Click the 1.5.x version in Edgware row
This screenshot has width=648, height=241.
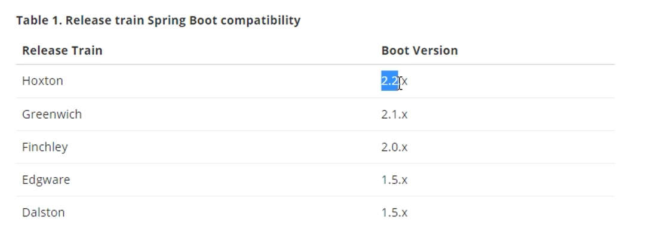(394, 180)
